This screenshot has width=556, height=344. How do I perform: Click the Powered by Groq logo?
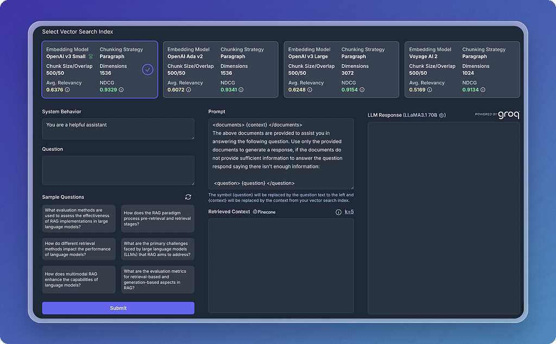[497, 114]
